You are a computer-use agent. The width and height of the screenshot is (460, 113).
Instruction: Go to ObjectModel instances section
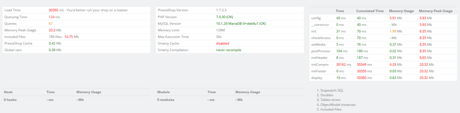338,105
